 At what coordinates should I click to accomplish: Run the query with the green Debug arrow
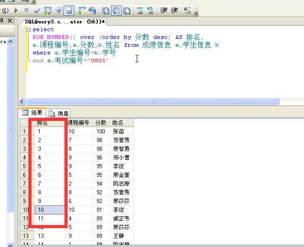tap(16, 10)
